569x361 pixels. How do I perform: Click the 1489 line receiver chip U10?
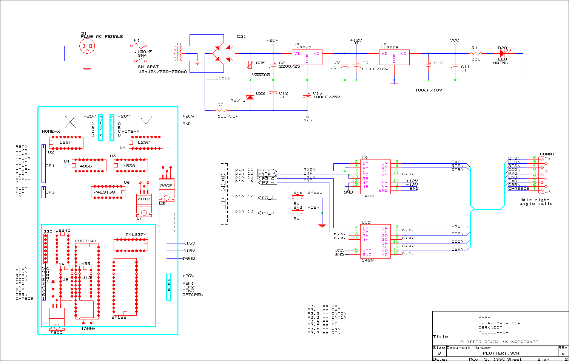375,242
